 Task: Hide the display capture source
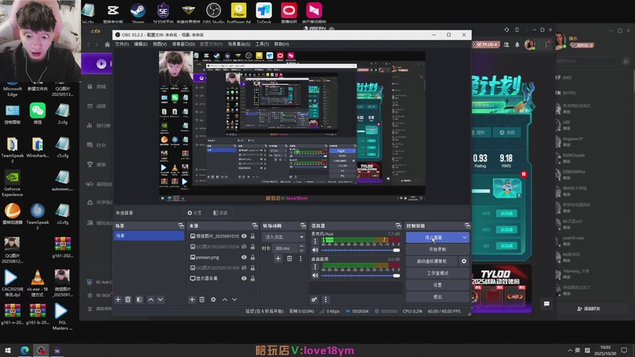point(244,278)
